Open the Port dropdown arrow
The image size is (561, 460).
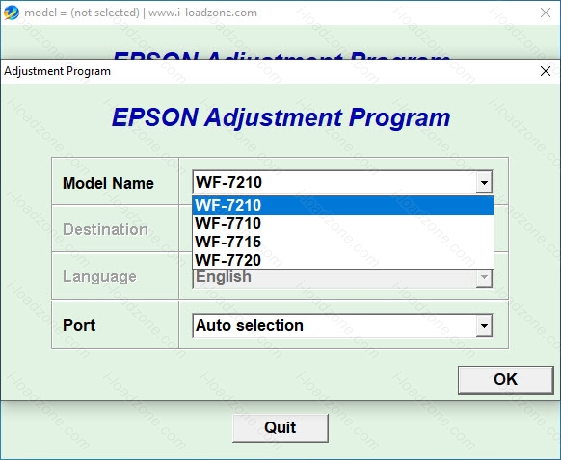pyautogui.click(x=484, y=325)
